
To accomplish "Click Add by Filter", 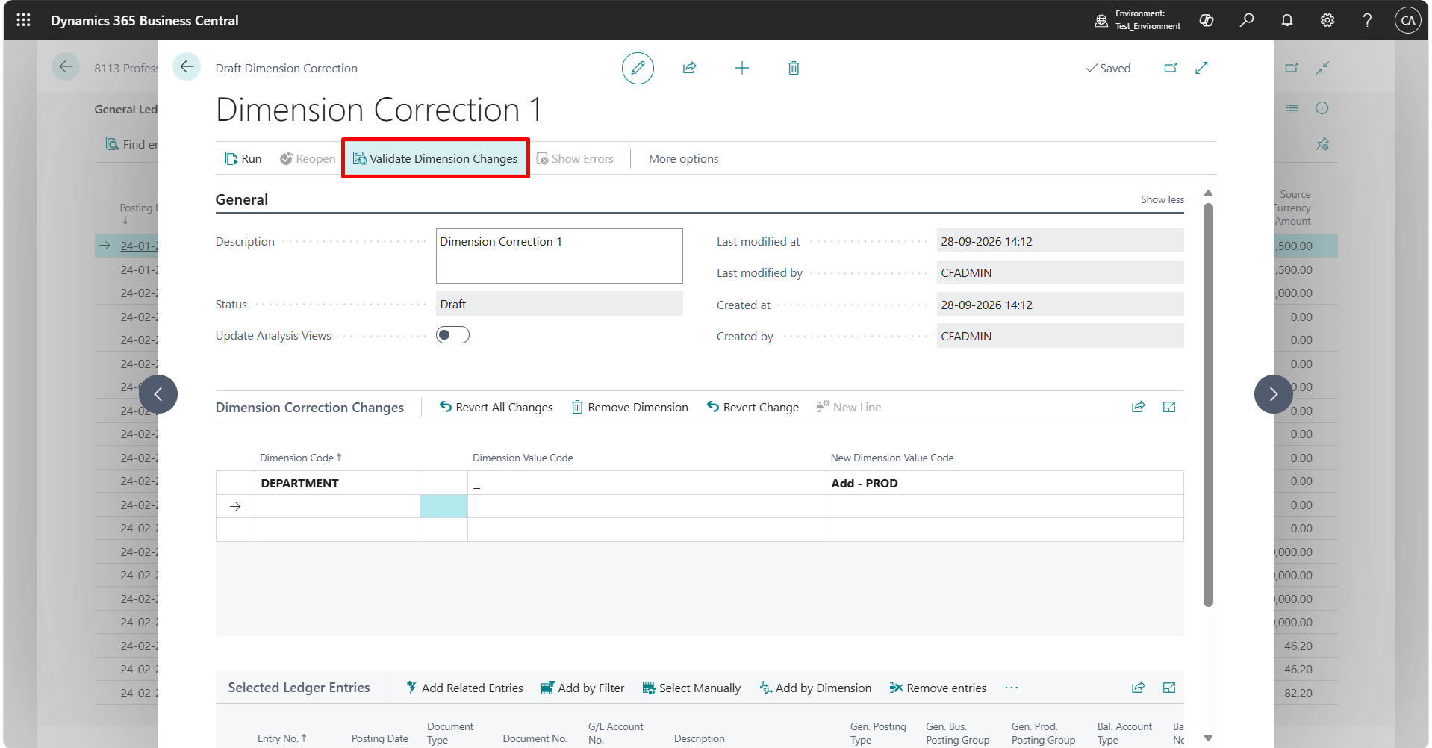I will (x=583, y=688).
